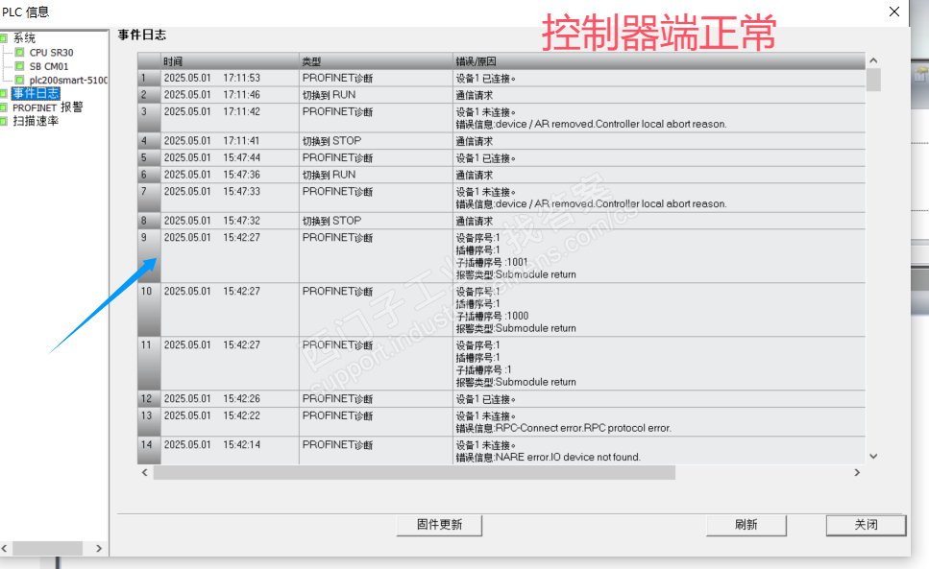
Task: Click time cell 17:11:53
Action: 242,78
